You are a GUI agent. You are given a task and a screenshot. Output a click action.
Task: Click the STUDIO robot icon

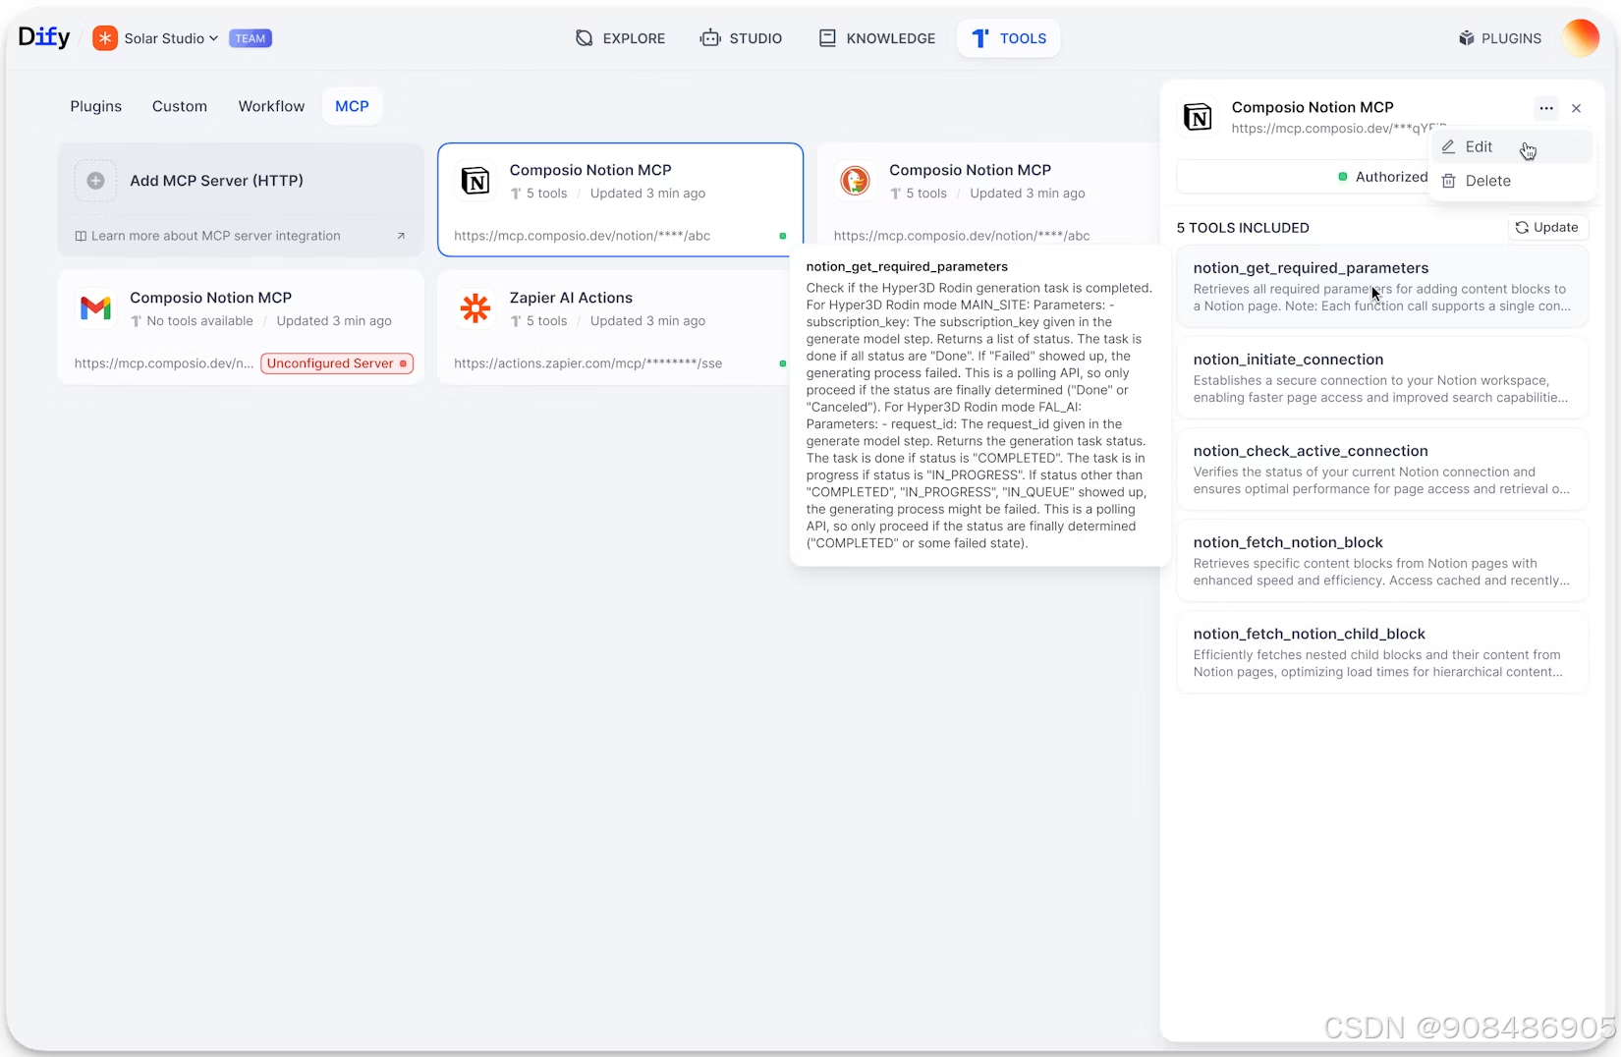click(710, 38)
